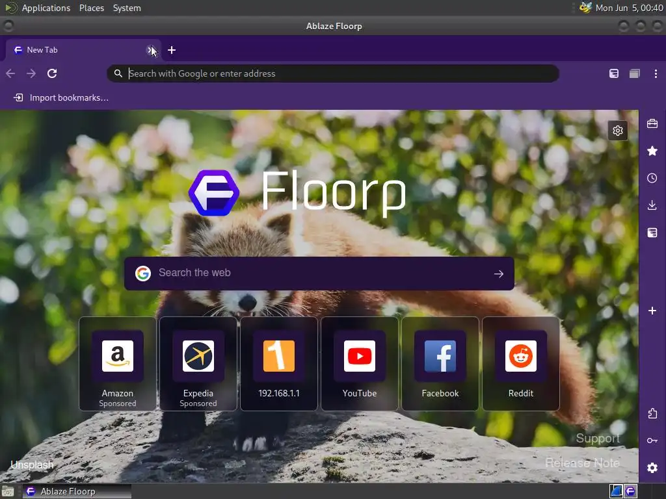
Task: Open a new tab with plus button
Action: pos(172,50)
